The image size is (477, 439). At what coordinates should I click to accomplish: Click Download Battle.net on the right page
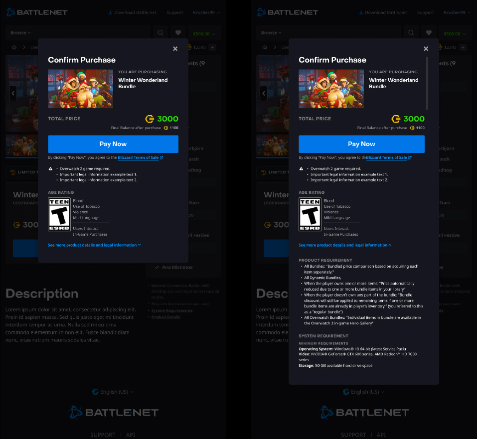coord(383,12)
